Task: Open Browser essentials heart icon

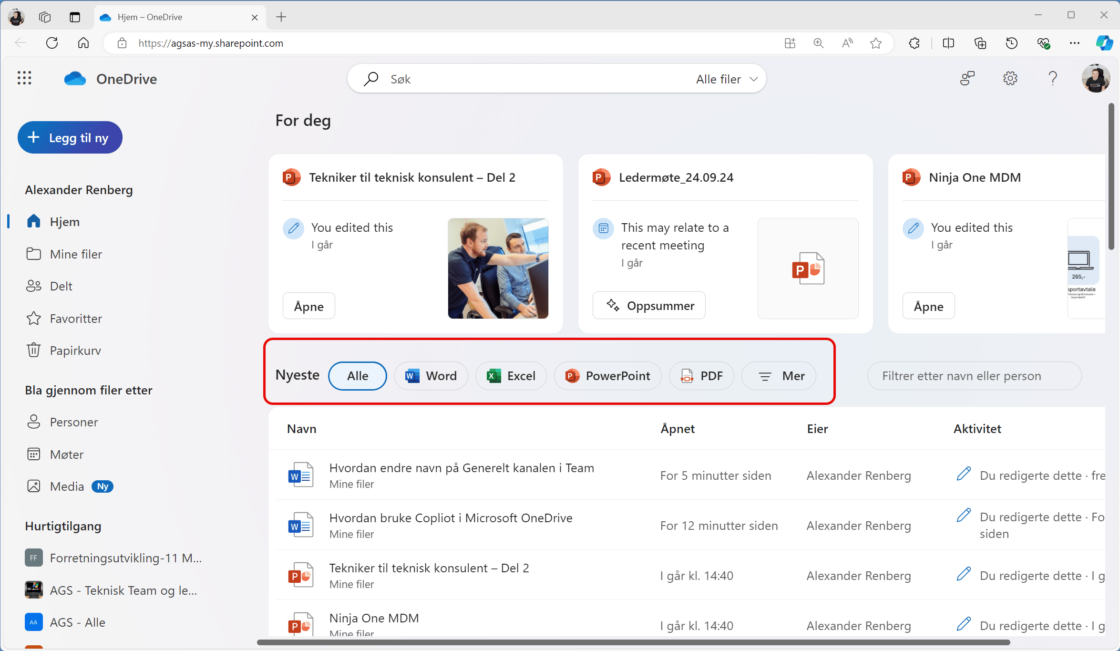Action: tap(1043, 43)
